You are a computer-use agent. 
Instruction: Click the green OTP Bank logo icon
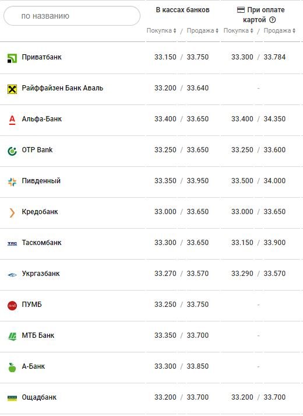12,151
